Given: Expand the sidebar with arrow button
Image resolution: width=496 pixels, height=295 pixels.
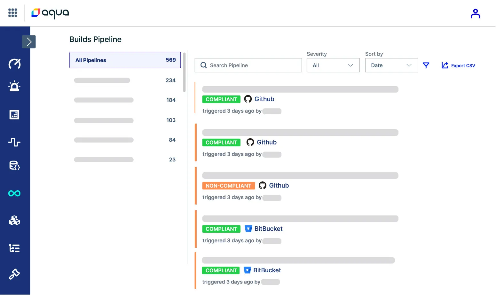Looking at the screenshot, I should [x=29, y=42].
